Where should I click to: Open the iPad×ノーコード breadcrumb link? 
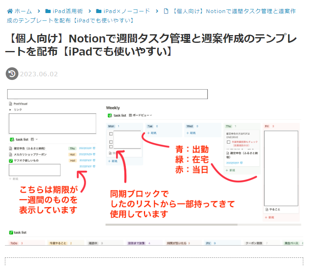(x=127, y=11)
